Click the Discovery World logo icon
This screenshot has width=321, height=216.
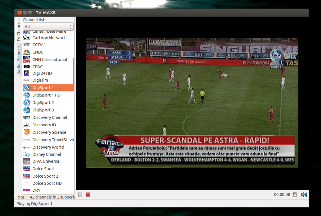coord(27,147)
